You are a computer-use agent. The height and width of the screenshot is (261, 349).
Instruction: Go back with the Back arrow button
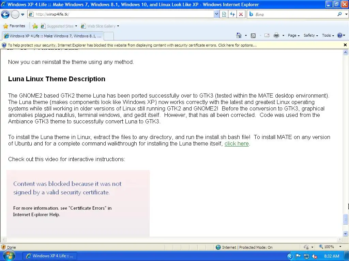click(5, 14)
